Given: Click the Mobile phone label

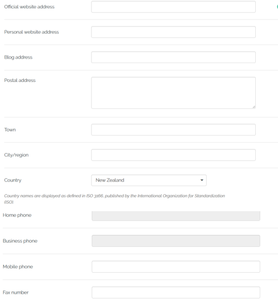Looking at the screenshot, I should [18, 267].
